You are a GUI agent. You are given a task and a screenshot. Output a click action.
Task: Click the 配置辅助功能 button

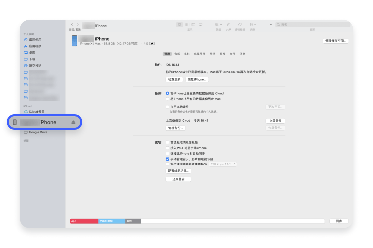point(178,171)
